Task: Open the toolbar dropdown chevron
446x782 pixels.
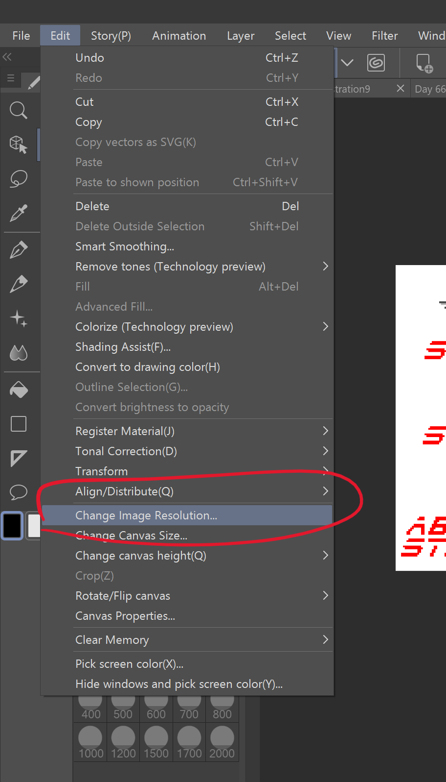Action: (x=347, y=63)
